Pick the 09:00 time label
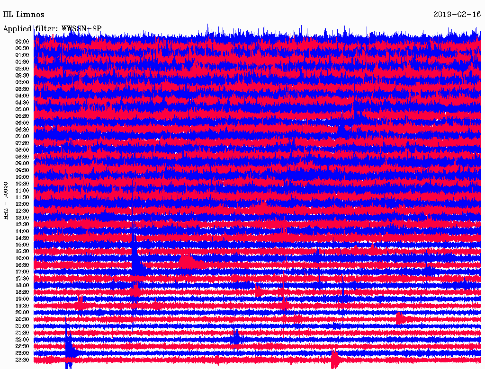 (x=22, y=164)
